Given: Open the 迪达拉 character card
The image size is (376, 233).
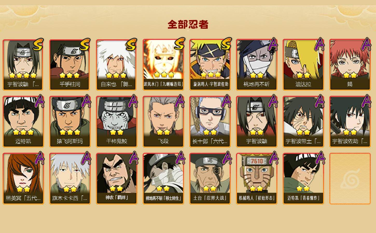Looking at the screenshot, I should (303, 65).
